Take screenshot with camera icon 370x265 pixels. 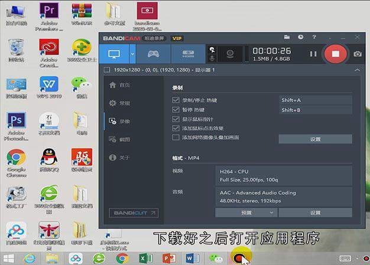point(358,54)
